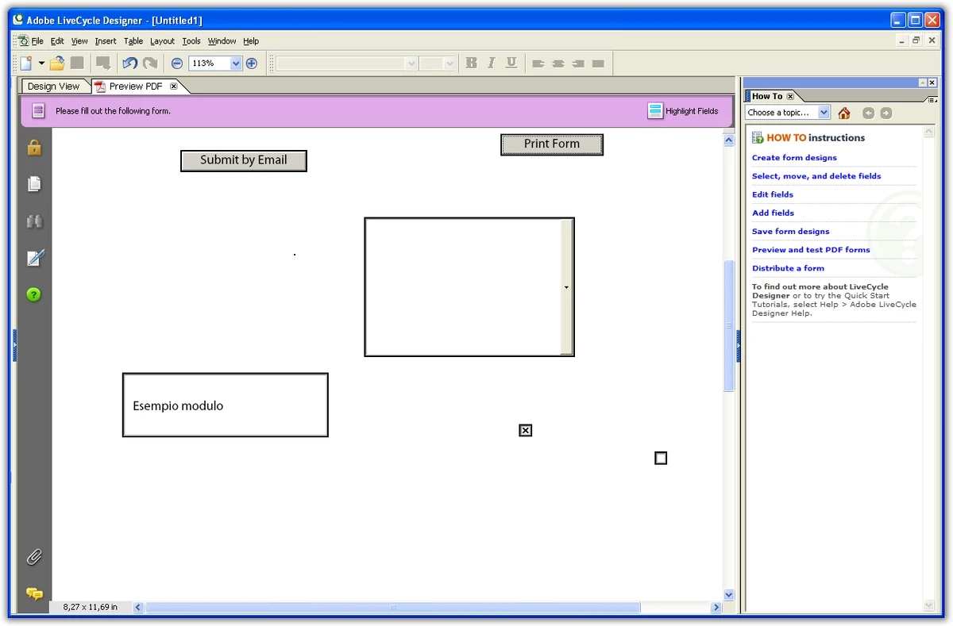Open the 113% zoom level dropdown

(x=236, y=63)
